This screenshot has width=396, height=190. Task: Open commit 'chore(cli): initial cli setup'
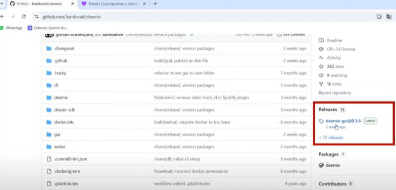(177, 159)
